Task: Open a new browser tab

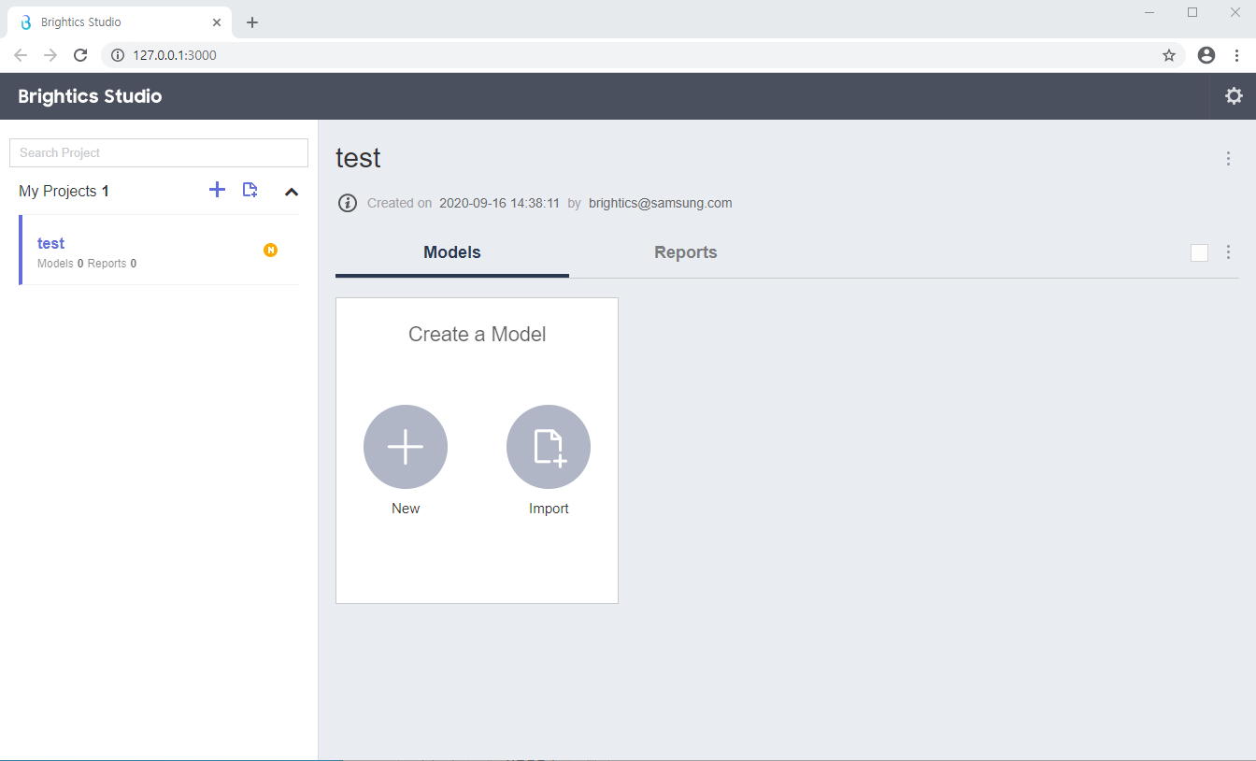Action: (252, 22)
